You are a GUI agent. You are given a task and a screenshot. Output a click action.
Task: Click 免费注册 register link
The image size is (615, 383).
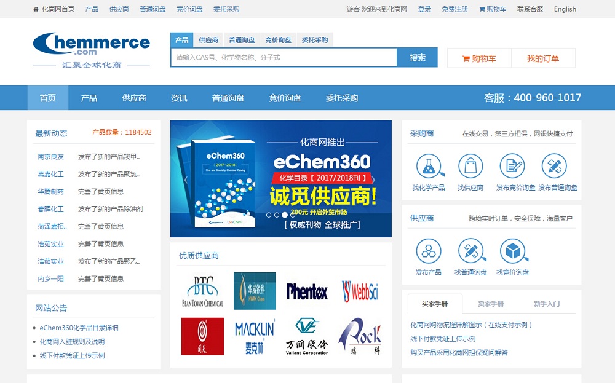pyautogui.click(x=455, y=9)
